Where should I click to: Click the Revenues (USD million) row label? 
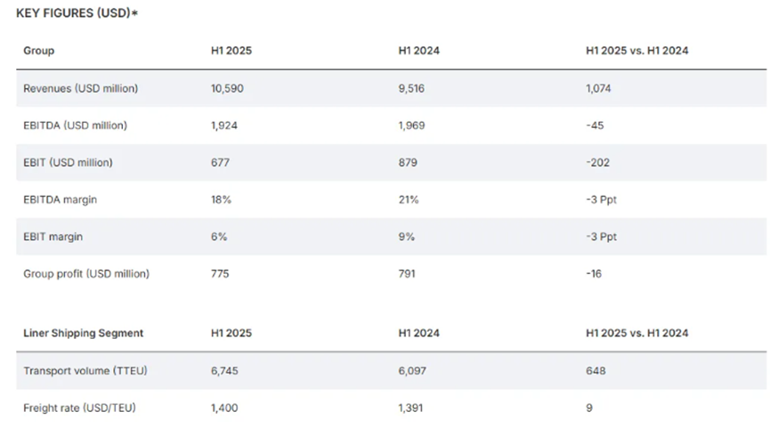(80, 88)
